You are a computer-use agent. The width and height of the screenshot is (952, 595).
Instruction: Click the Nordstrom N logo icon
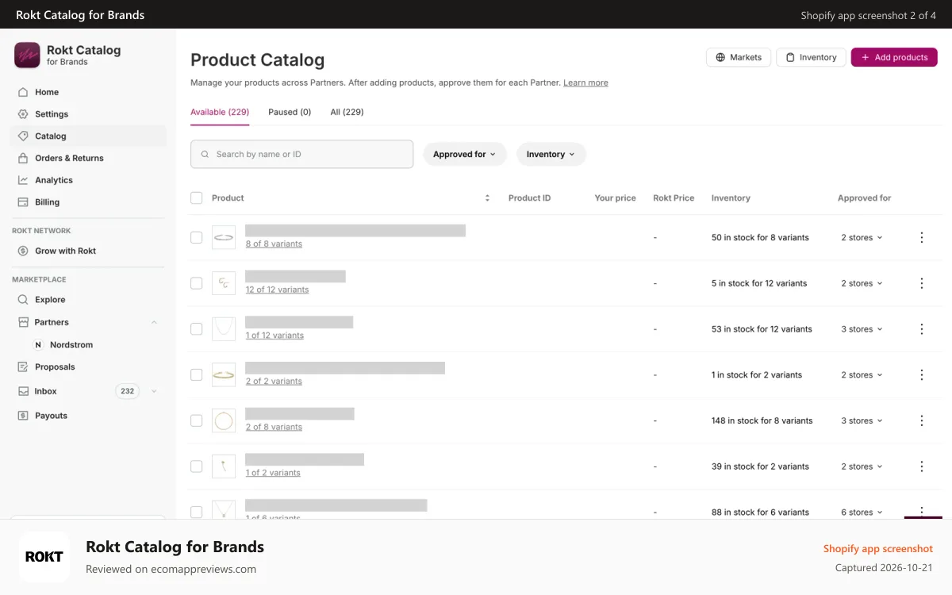coord(38,345)
